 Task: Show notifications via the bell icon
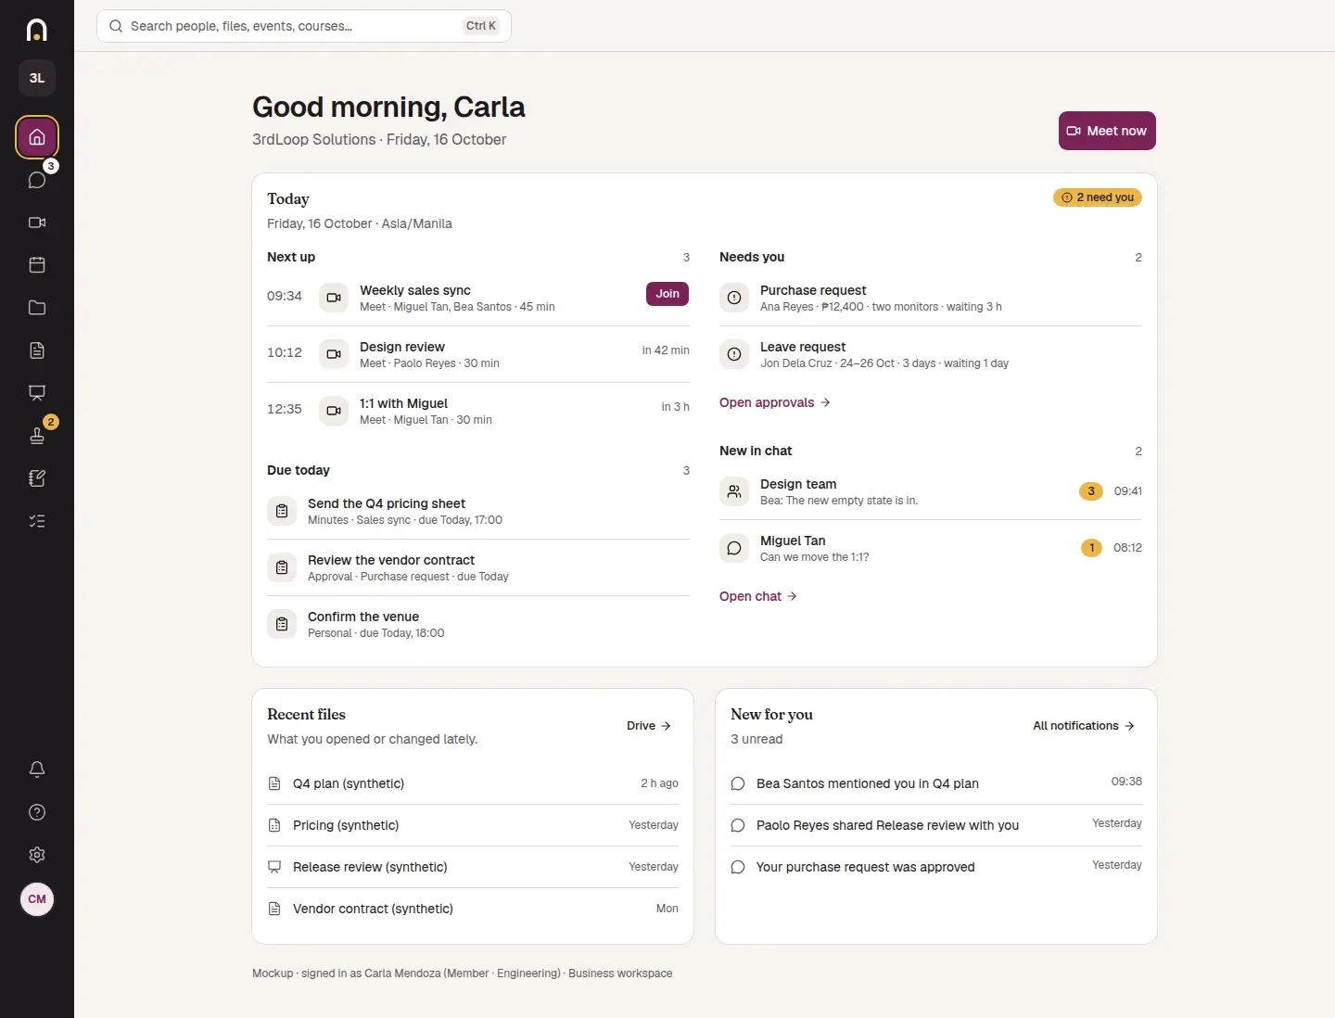(37, 770)
